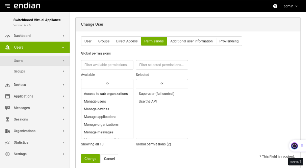Click the Organizations building icon
The image size is (306, 168).
point(8,131)
